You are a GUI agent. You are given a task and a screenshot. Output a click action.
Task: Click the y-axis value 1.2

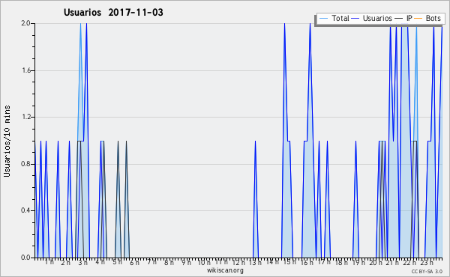(25, 117)
